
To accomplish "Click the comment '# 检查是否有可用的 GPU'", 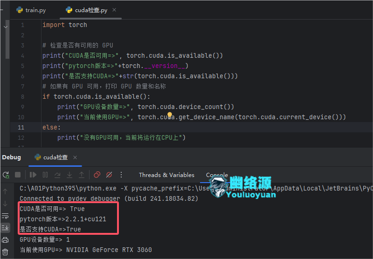I will [x=78, y=45].
